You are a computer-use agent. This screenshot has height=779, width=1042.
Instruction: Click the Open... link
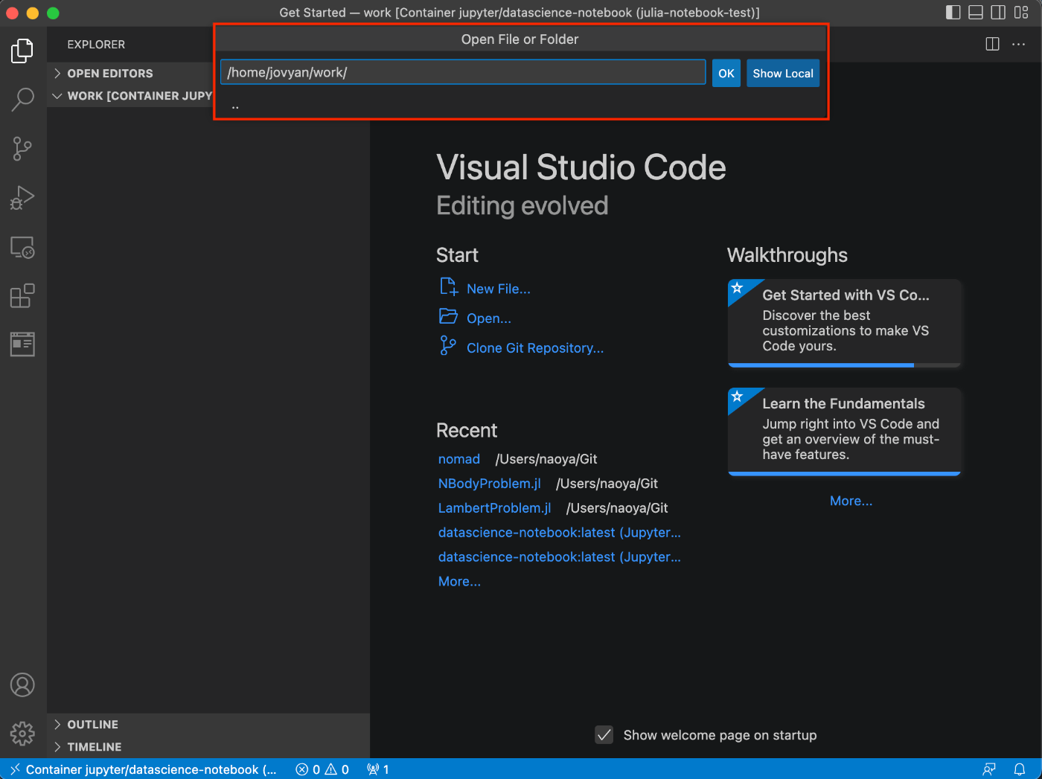489,318
